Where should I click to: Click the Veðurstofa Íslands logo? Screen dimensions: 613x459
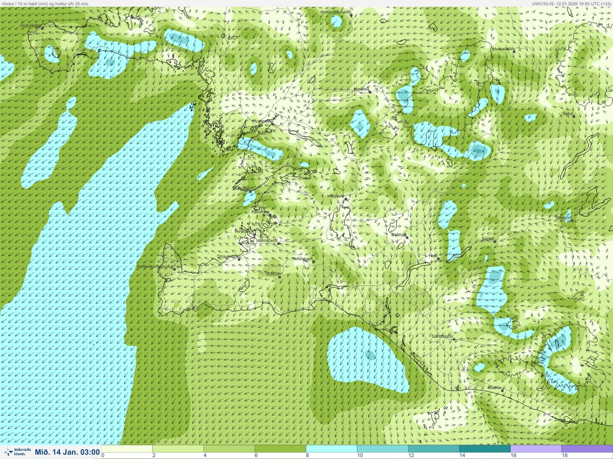17,452
